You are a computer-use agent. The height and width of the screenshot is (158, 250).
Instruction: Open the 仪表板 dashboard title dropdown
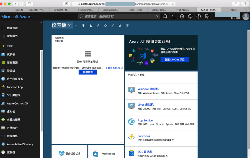pos(62,25)
